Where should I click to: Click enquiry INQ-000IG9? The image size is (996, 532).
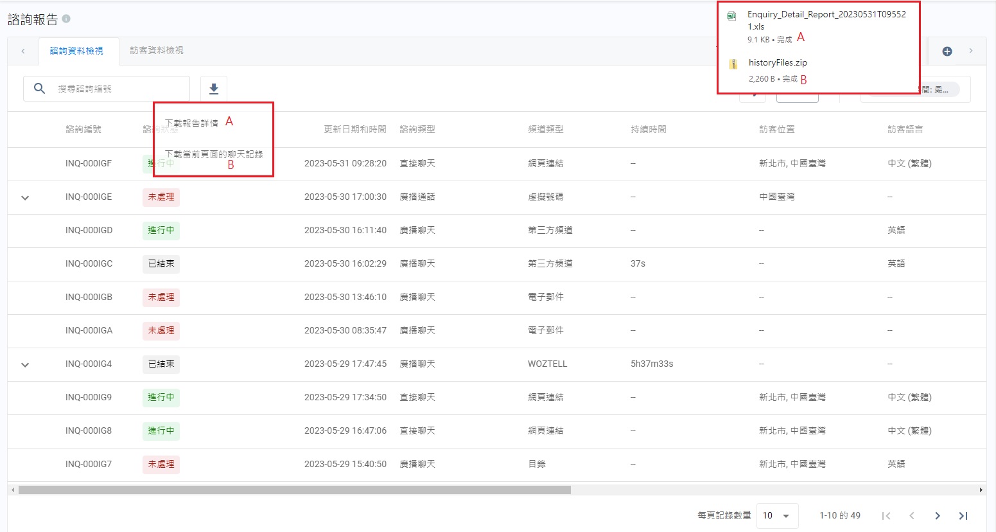pos(89,397)
